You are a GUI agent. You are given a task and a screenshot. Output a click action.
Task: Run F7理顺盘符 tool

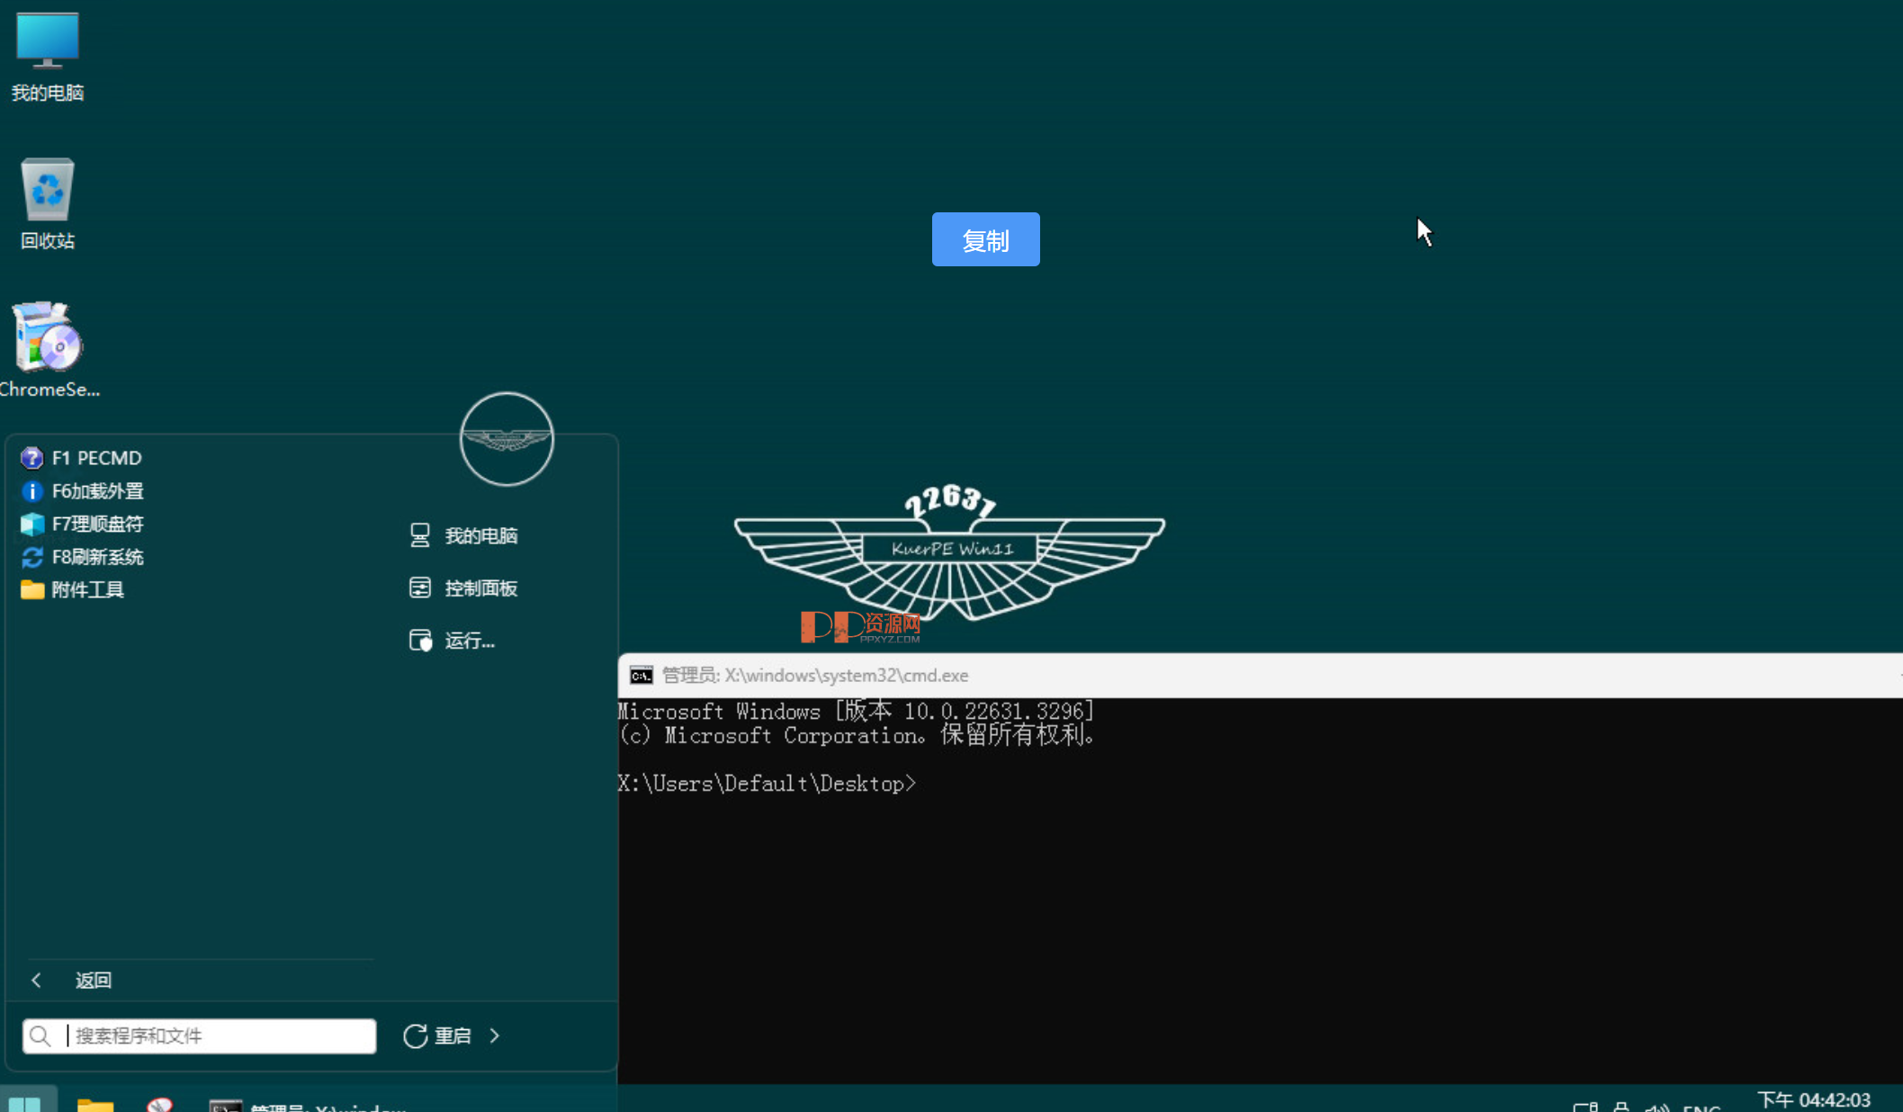tap(99, 524)
